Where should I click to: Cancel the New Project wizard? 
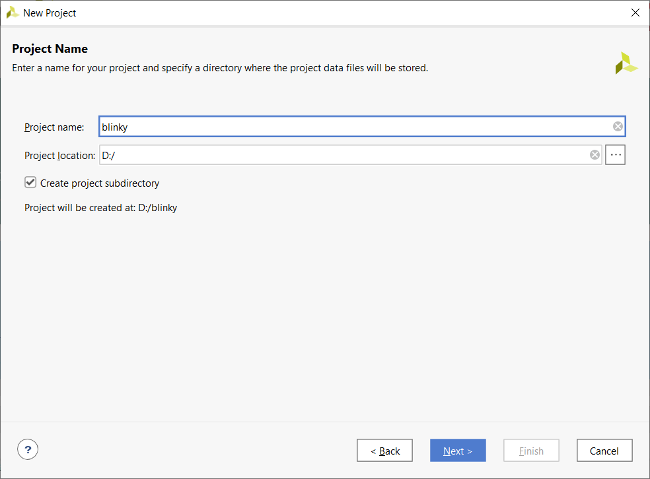(x=604, y=451)
